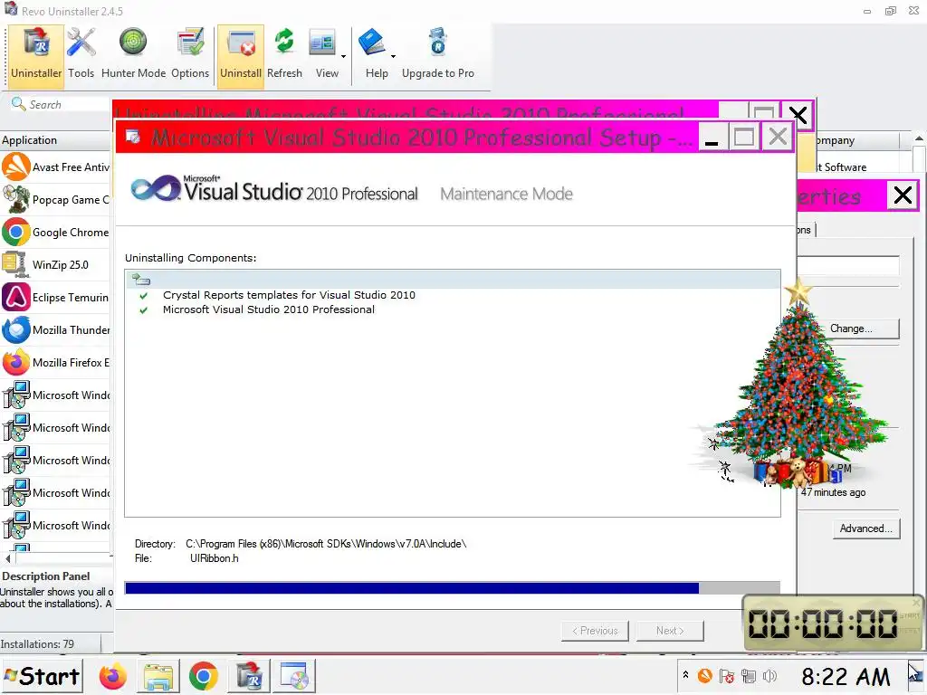Activate Hunter Mode in Revo toolbar
Screen dimensions: 927x695
pyautogui.click(x=134, y=54)
